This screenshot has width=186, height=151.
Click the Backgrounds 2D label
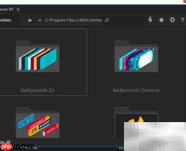point(38,90)
